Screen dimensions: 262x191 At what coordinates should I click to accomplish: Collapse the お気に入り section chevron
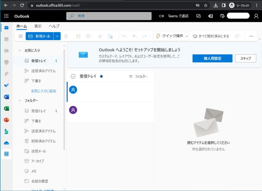(x=20, y=50)
